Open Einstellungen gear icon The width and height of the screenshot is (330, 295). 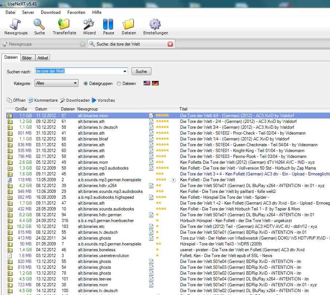point(155,26)
